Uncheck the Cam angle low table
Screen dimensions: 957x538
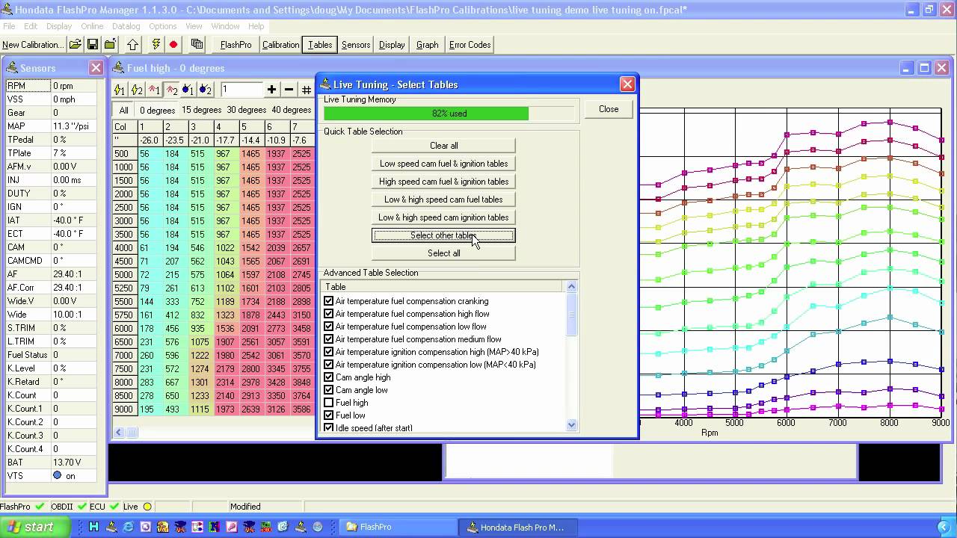pos(329,390)
